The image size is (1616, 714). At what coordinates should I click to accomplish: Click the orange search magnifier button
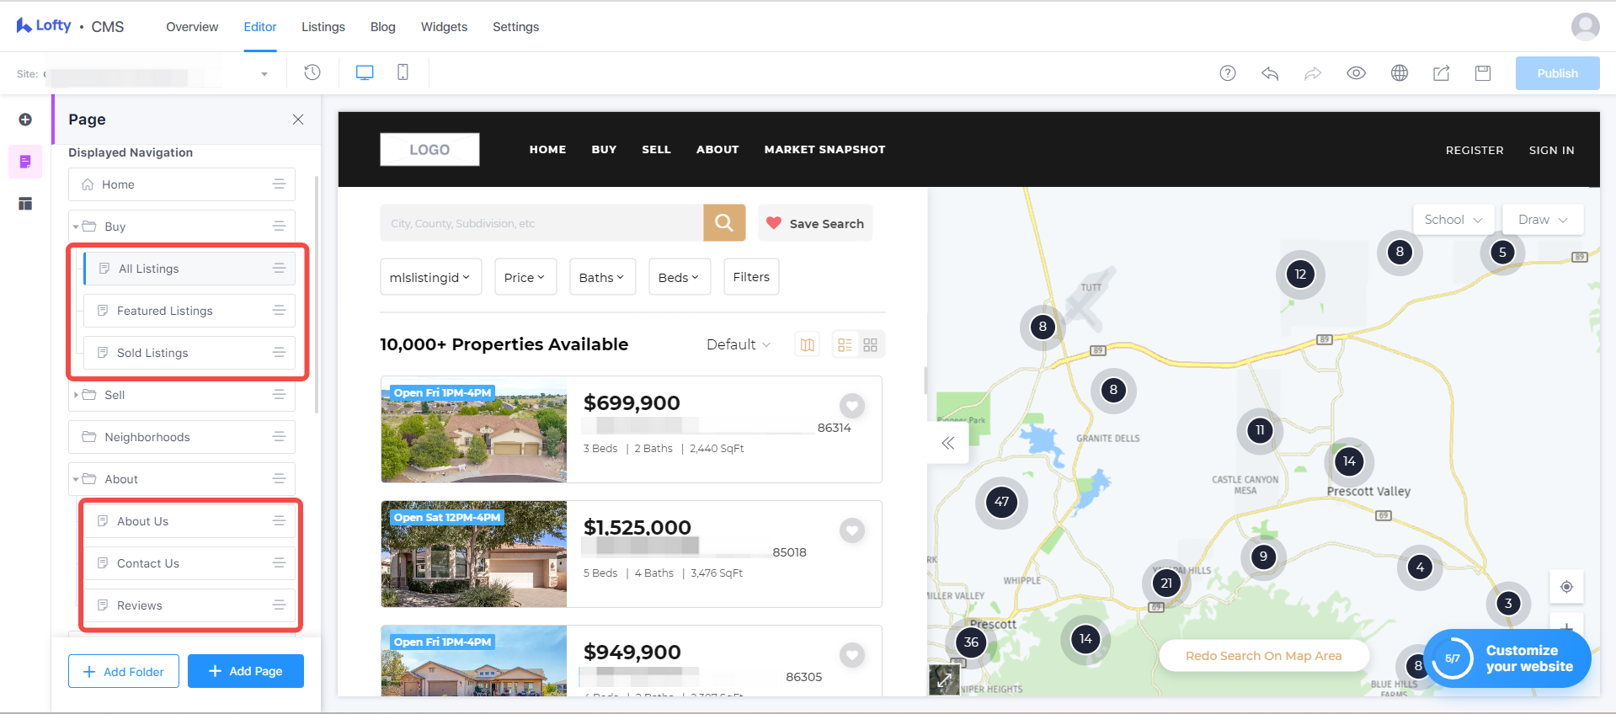click(x=724, y=223)
